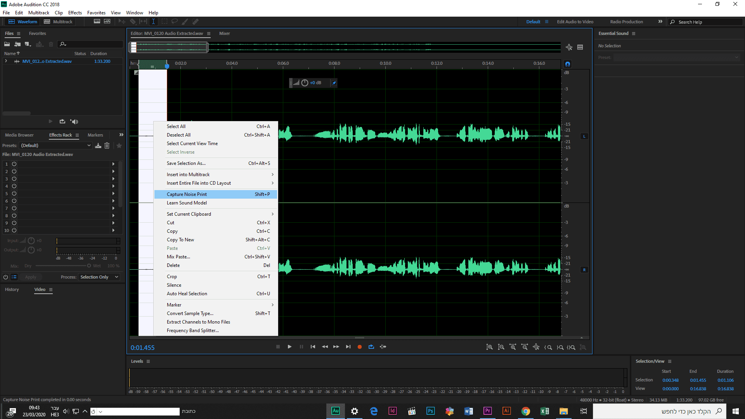Expand the MVI_012 Extracted.wav file entry

[6, 61]
